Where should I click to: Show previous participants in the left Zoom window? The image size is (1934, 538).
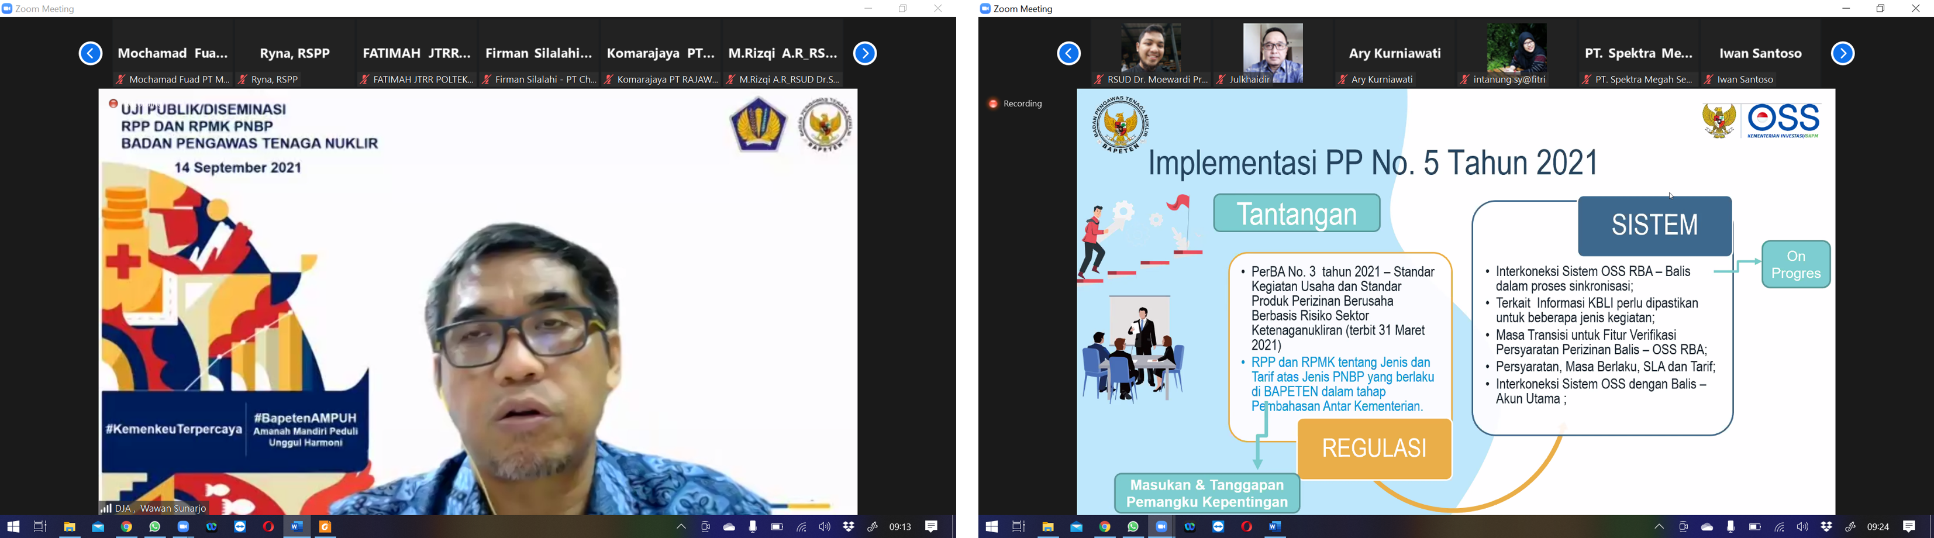point(91,53)
